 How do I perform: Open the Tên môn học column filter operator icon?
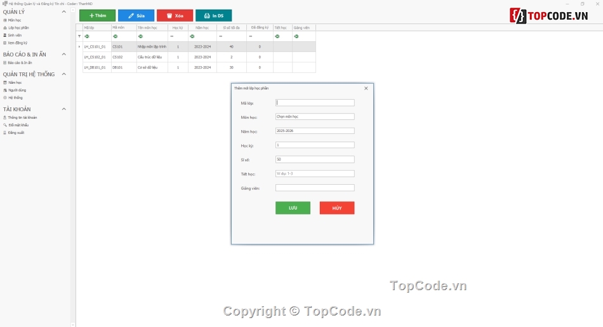140,36
